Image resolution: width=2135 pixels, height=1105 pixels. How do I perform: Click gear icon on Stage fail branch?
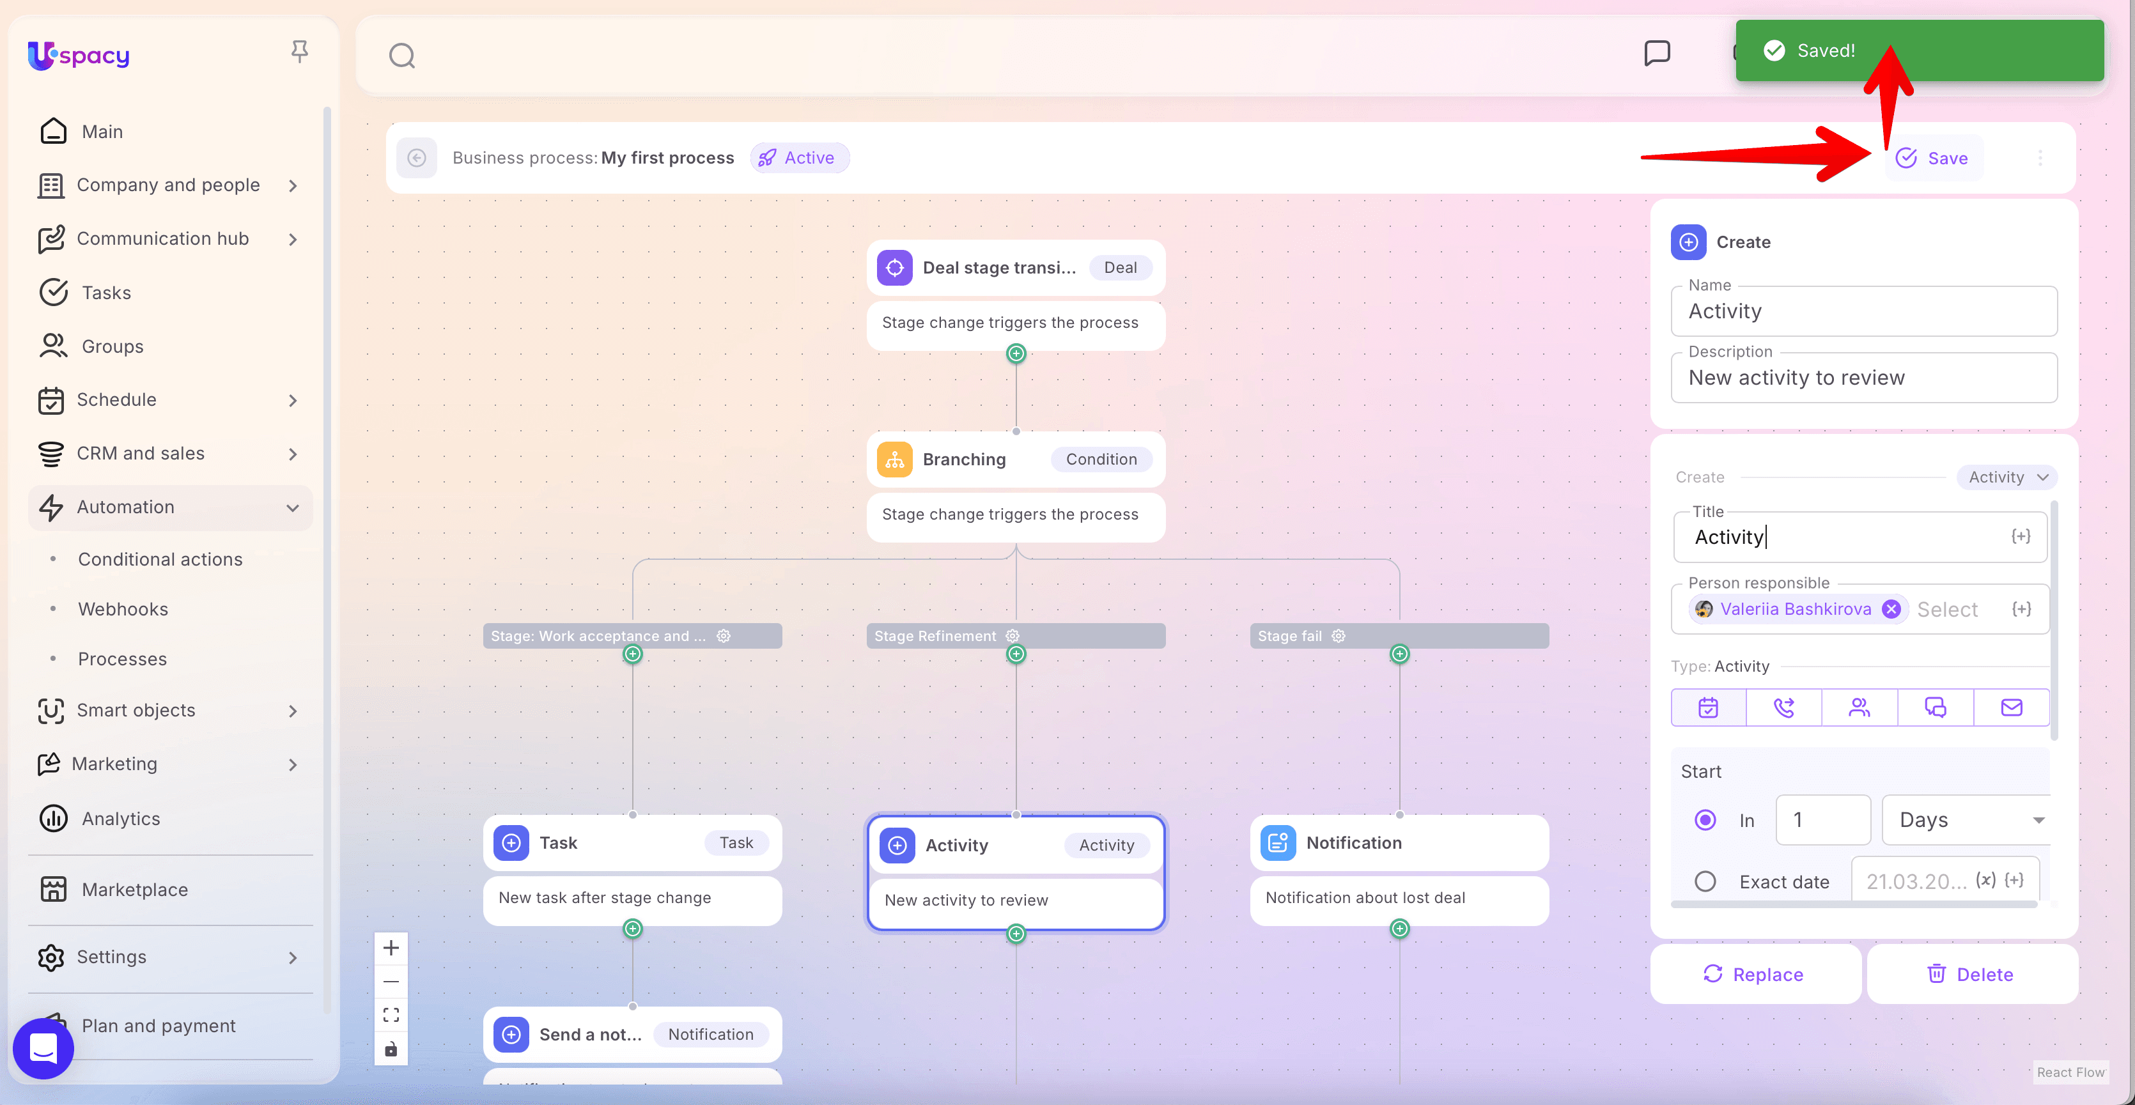pyautogui.click(x=1339, y=636)
